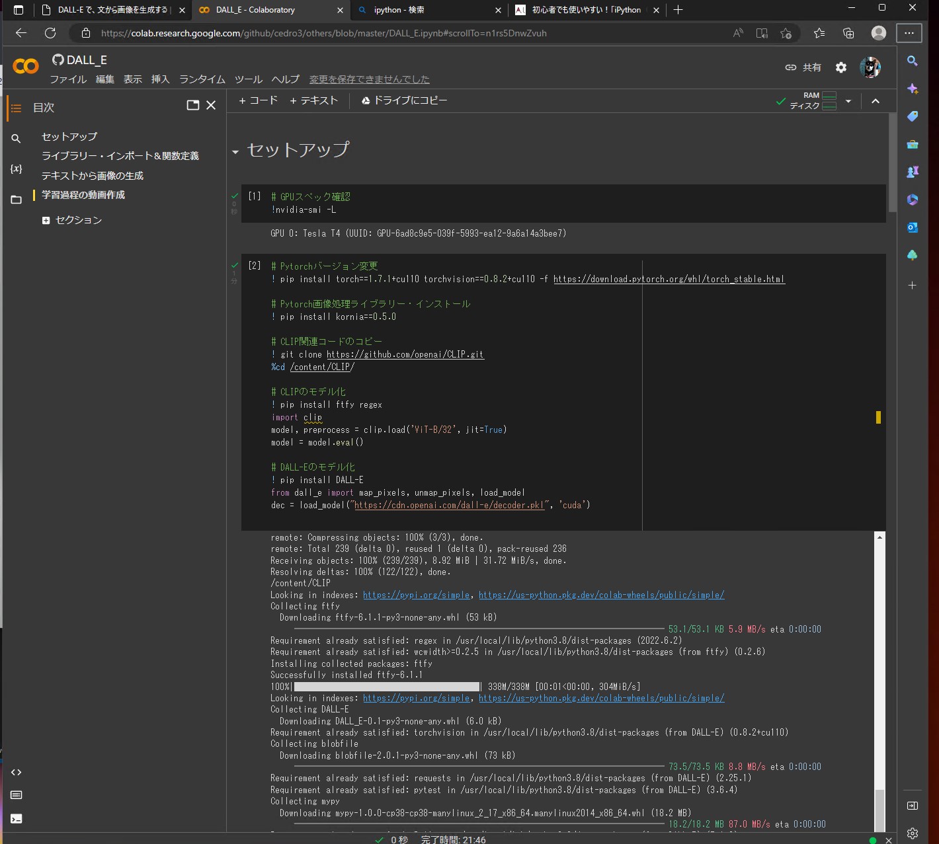Open the RAM/disk connection dropdown arrow
The width and height of the screenshot is (939, 844).
[848, 101]
